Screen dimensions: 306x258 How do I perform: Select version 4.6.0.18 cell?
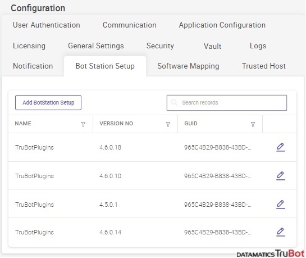click(x=110, y=147)
